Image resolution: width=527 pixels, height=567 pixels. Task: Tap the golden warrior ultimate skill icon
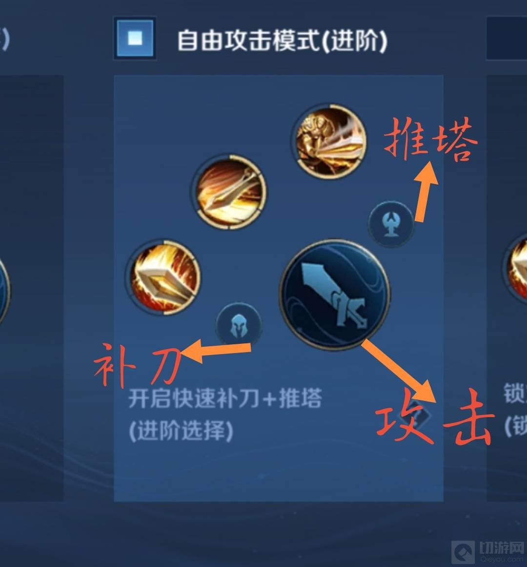click(x=329, y=142)
